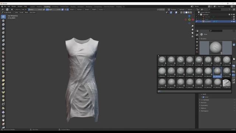Switch to the Shading workspace tab

click(x=73, y=7)
